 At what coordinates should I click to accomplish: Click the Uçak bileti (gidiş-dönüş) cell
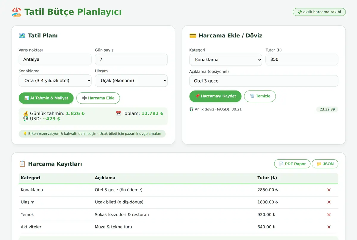tap(119, 202)
